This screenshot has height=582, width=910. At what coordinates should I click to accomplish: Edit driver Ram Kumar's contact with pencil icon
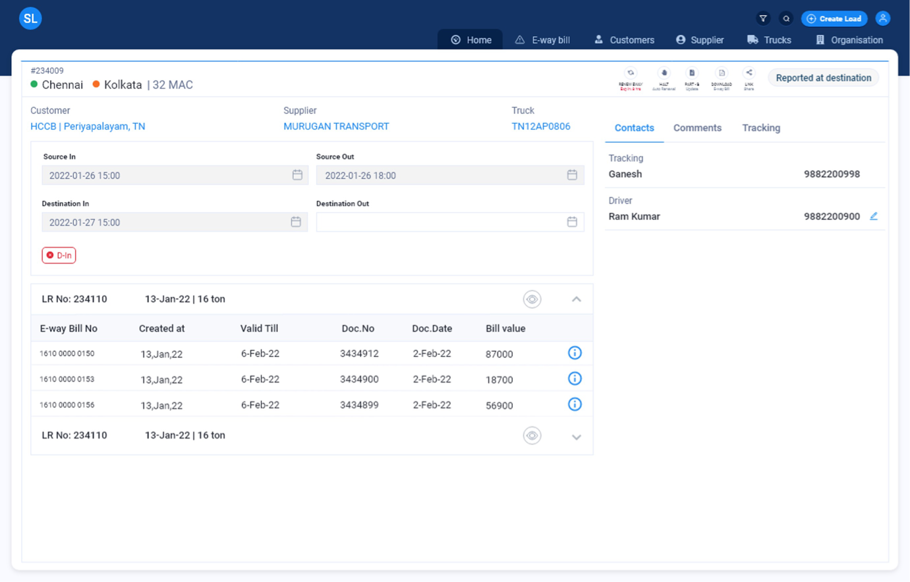[x=874, y=216]
